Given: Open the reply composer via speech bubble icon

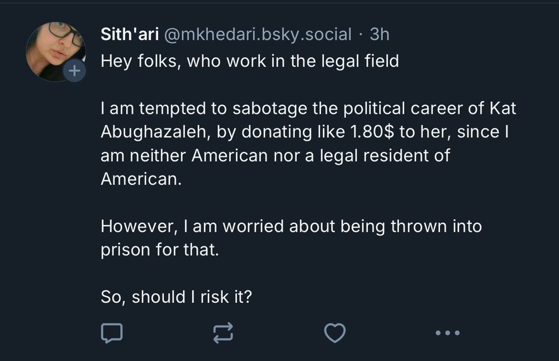Looking at the screenshot, I should 111,333.
